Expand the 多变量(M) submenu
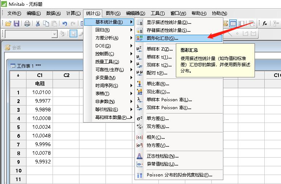Viewport: 281px width, 184px height. click(109, 78)
